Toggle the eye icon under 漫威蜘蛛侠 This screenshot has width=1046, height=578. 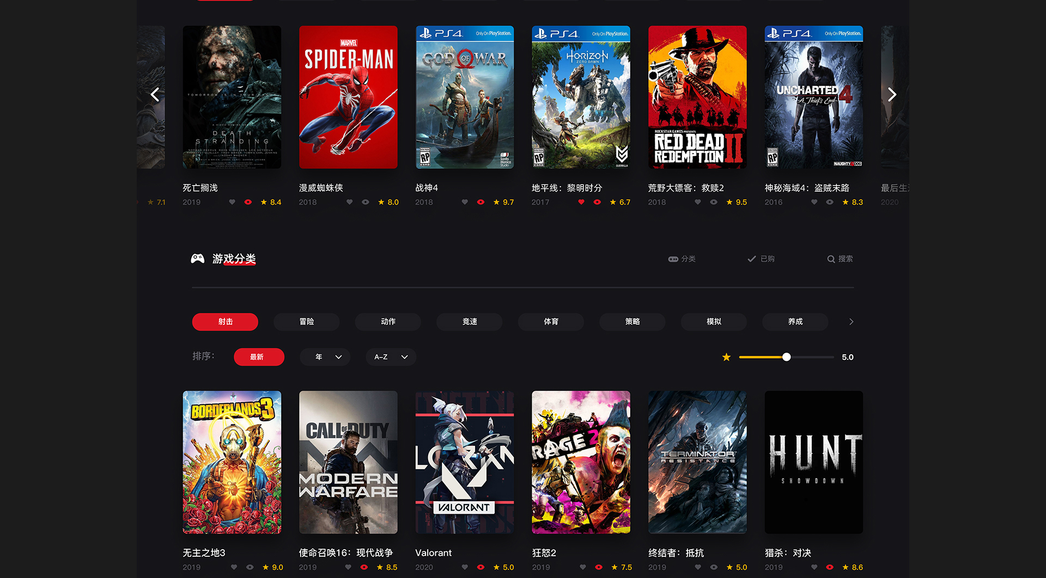(x=366, y=202)
